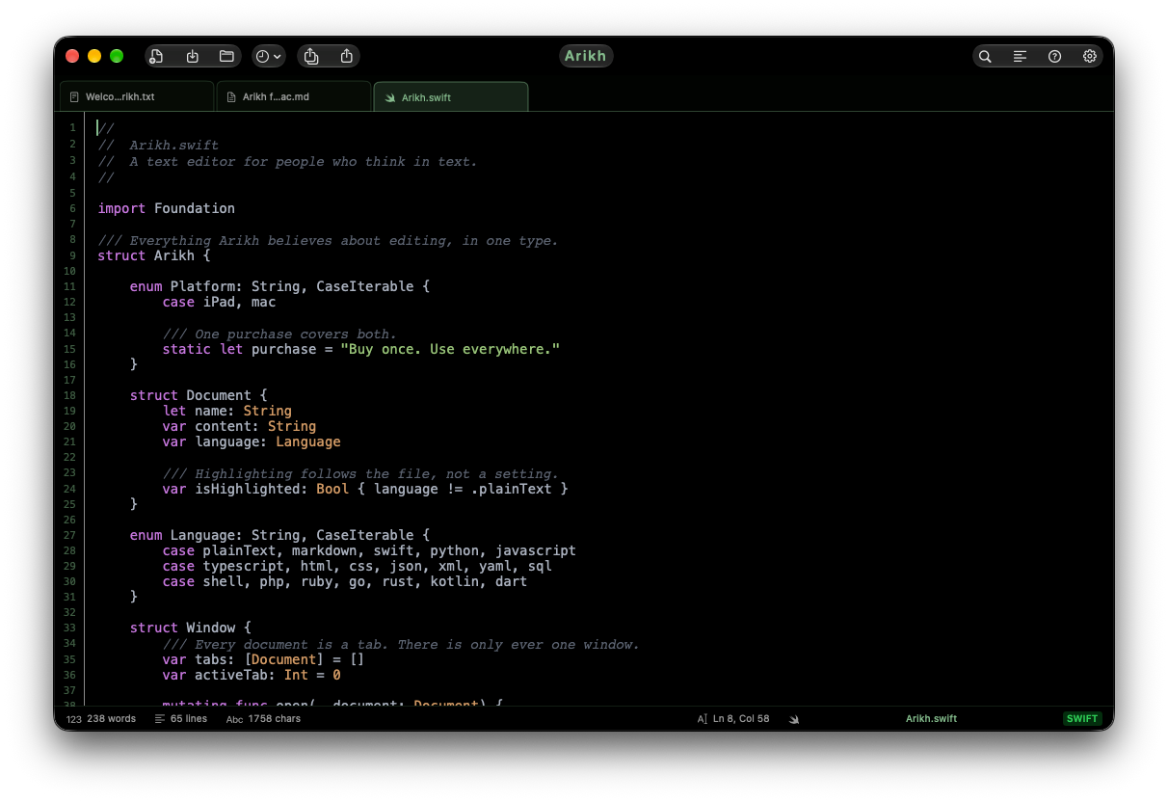Click the Arikh title badge
1168x802 pixels.
pyautogui.click(x=586, y=56)
